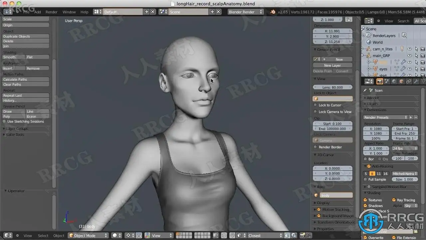Click the New Layer button
Screen dimensions: 426x240
tap(332, 65)
